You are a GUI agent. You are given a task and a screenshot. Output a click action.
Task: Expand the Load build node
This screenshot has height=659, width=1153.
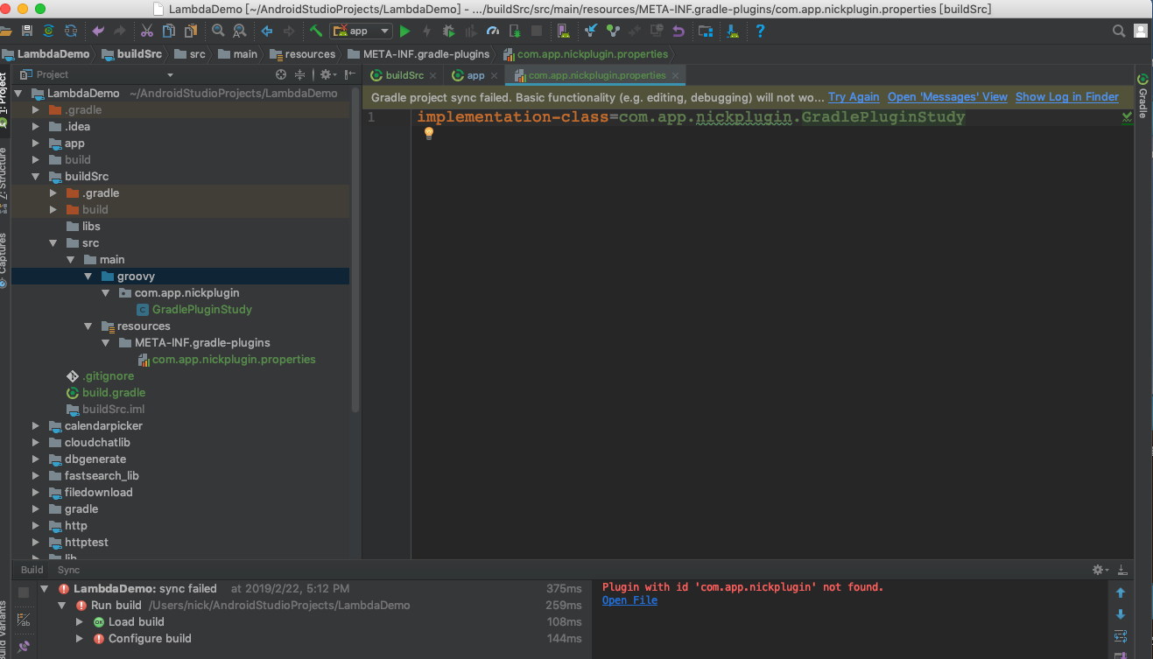pyautogui.click(x=80, y=621)
